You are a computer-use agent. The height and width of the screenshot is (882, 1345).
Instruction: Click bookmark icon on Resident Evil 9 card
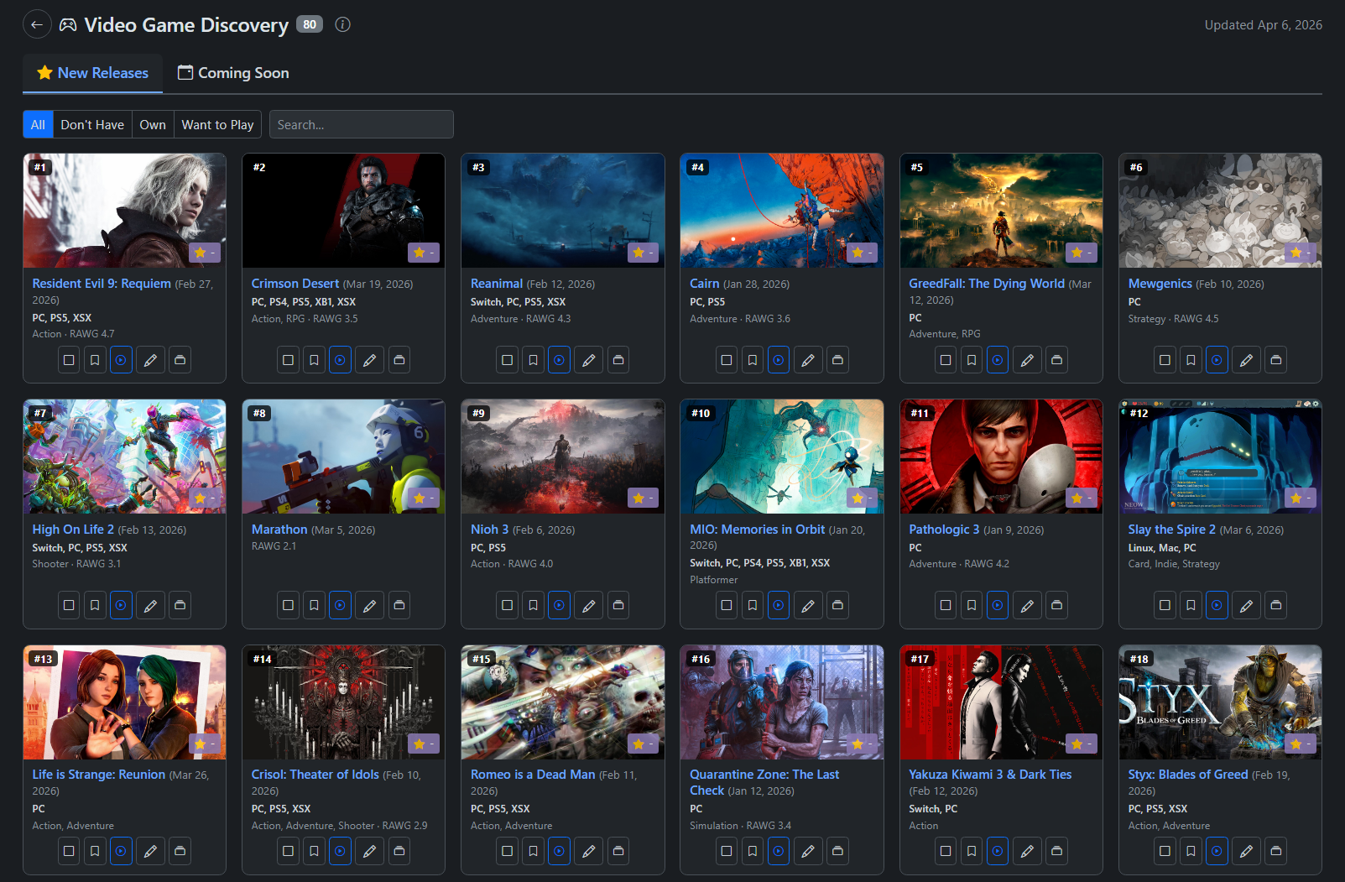tap(95, 360)
